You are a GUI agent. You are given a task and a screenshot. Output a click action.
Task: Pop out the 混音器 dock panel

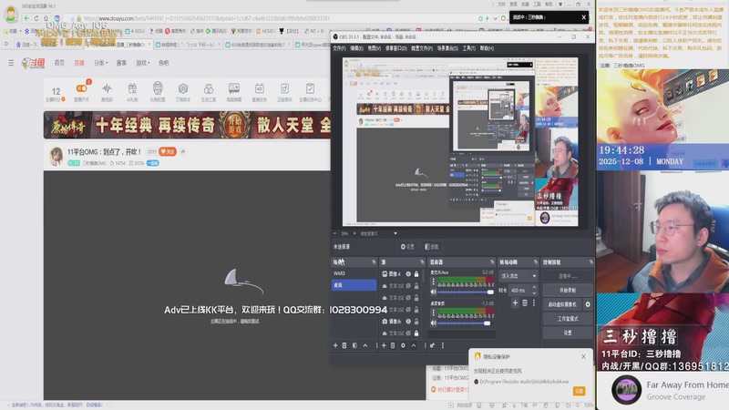click(492, 262)
